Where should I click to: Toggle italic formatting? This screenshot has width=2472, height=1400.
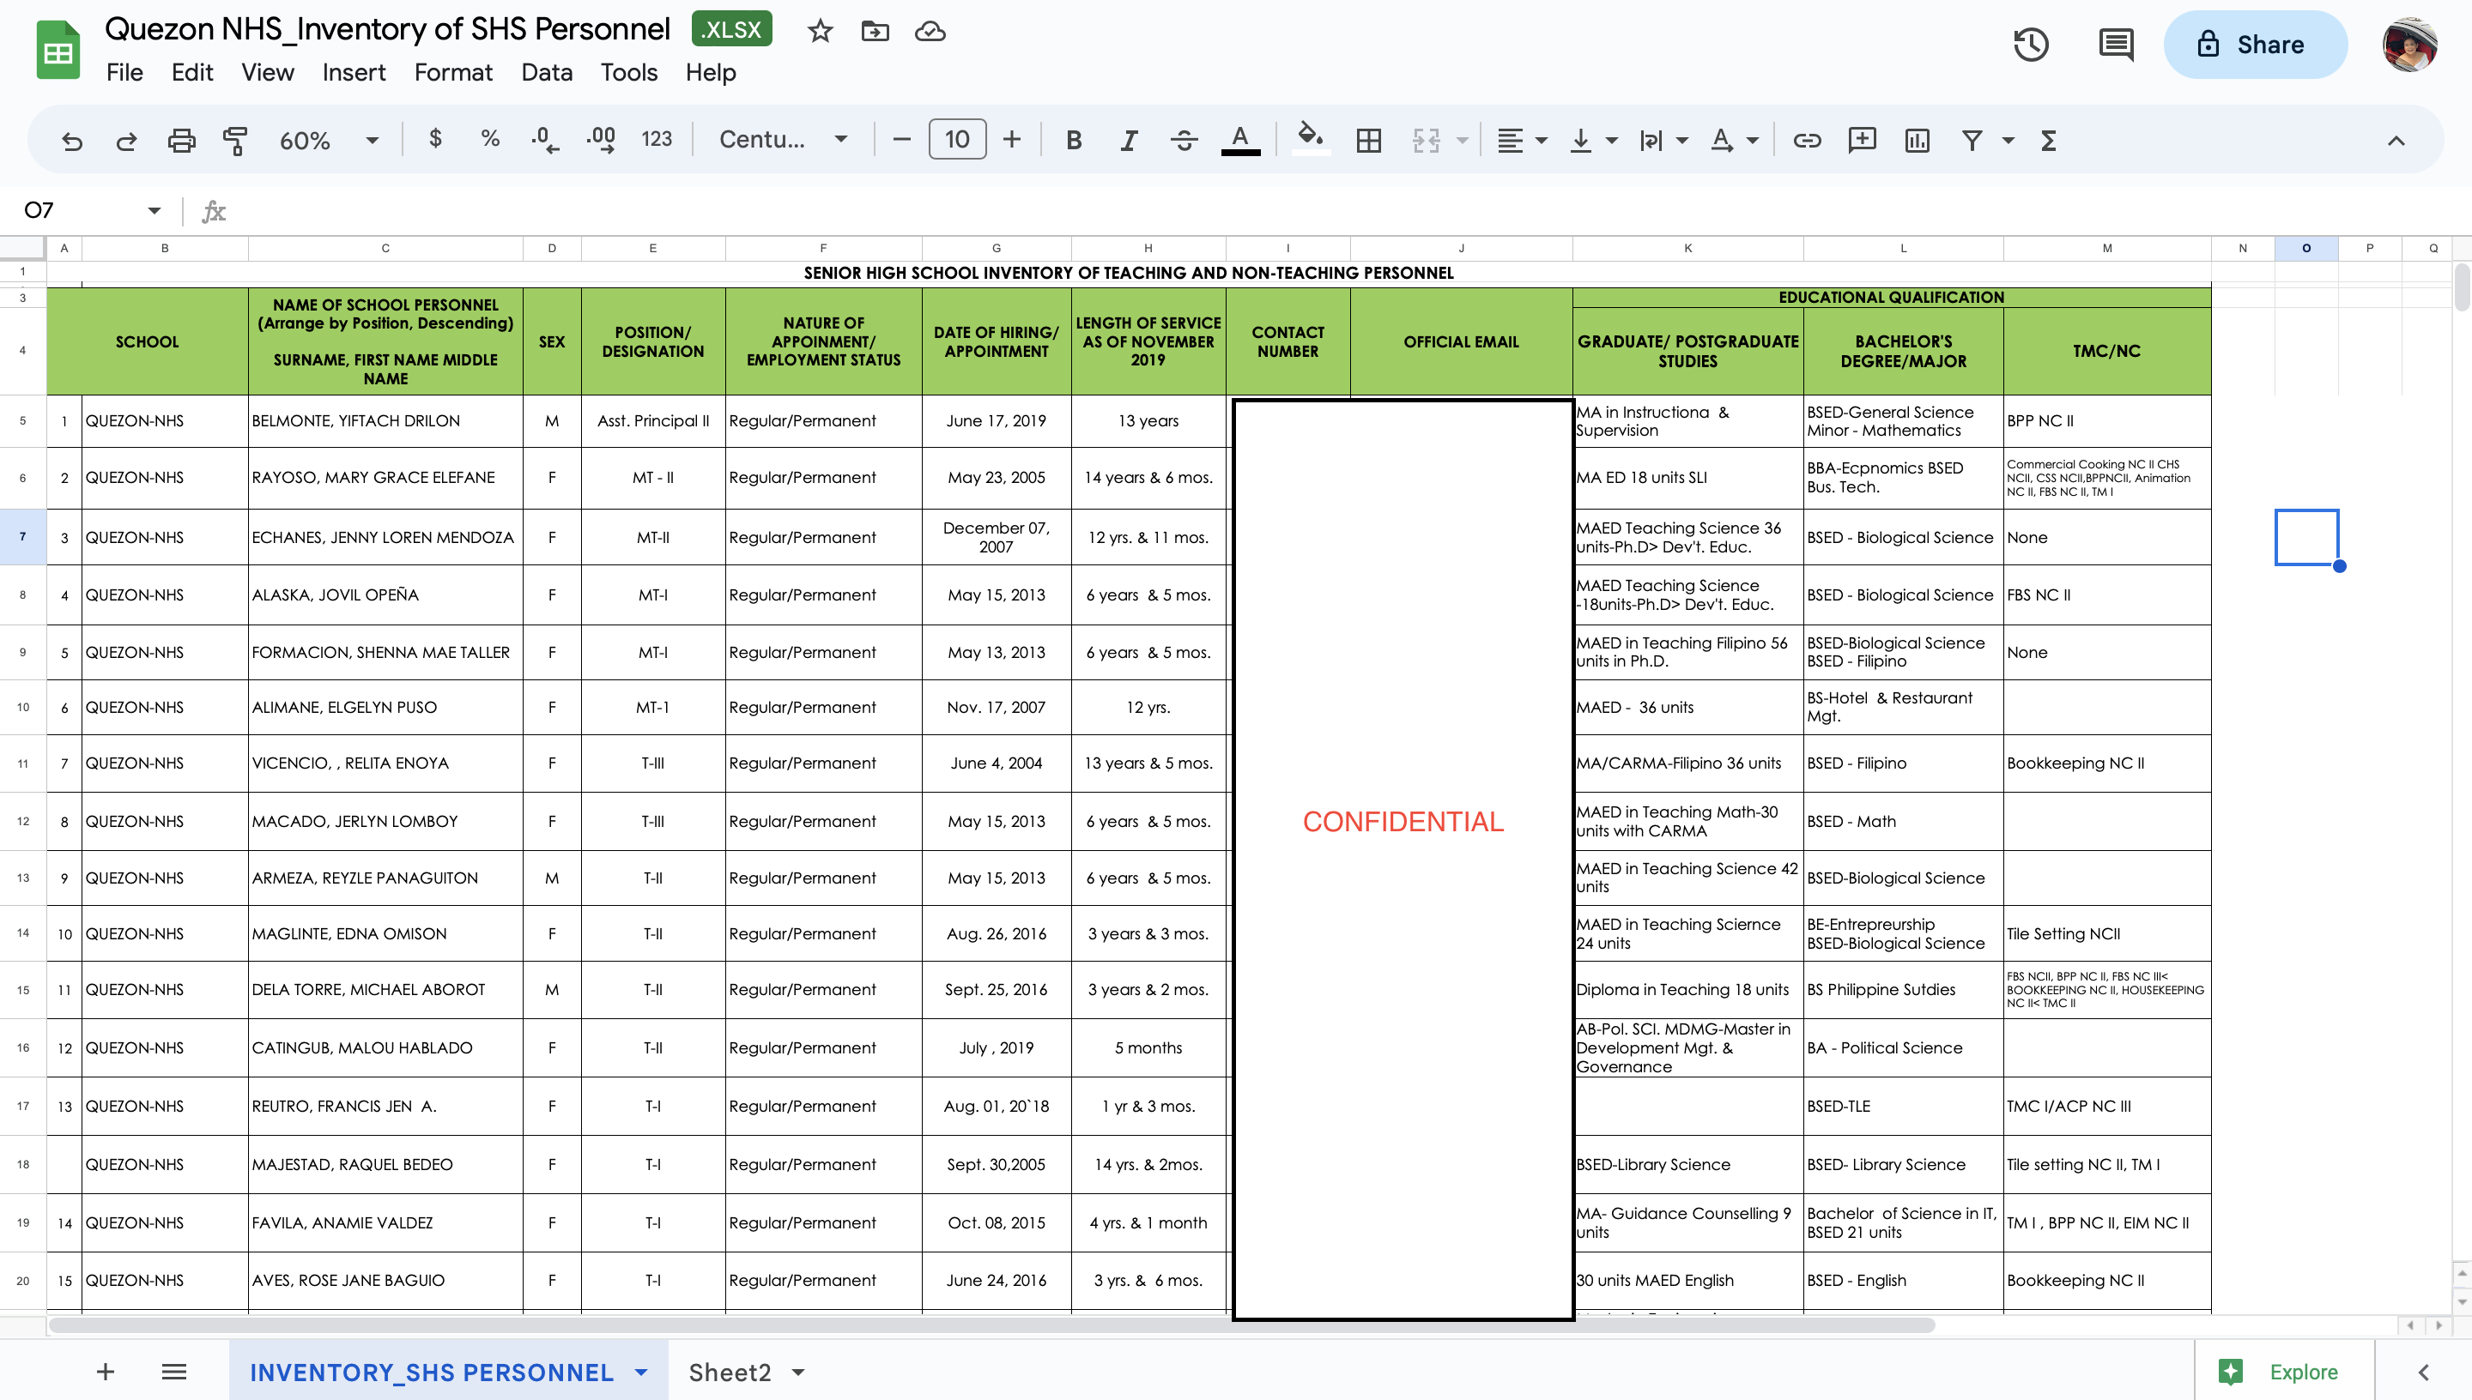(1128, 141)
